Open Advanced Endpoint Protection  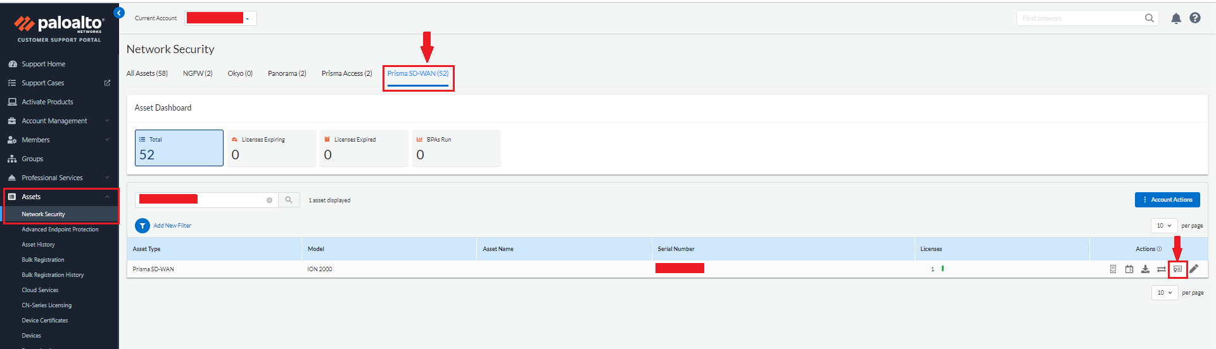[60, 230]
